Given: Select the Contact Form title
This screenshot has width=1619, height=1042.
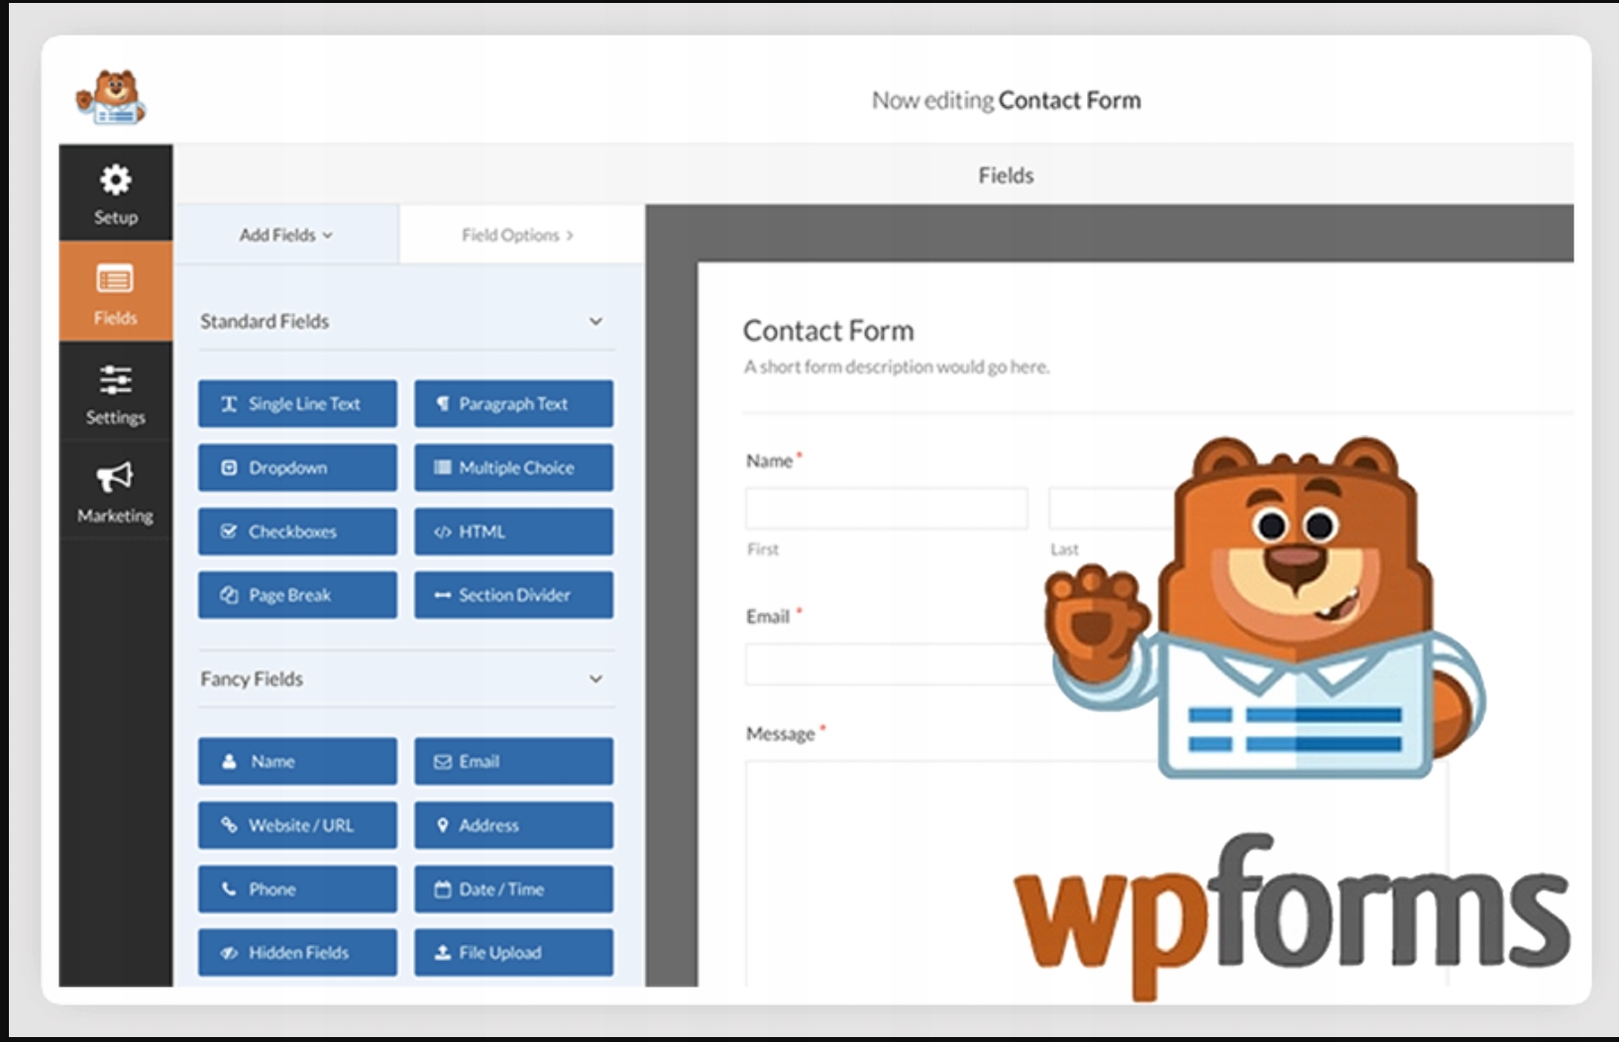Looking at the screenshot, I should [x=828, y=331].
